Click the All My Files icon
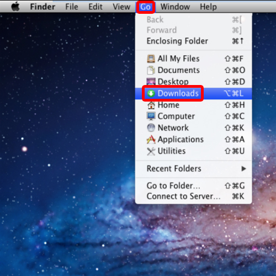Image resolution: width=276 pixels, height=276 pixels. [x=151, y=59]
